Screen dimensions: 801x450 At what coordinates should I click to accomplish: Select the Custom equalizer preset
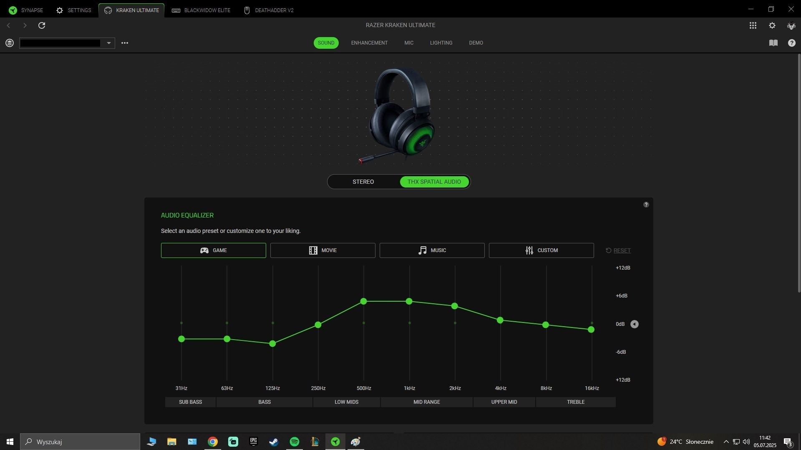[x=541, y=250]
